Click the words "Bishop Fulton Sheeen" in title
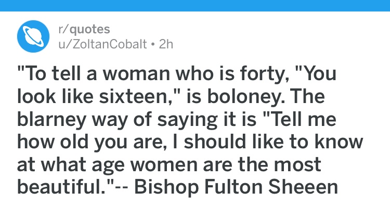390x204 pixels. (x=236, y=187)
